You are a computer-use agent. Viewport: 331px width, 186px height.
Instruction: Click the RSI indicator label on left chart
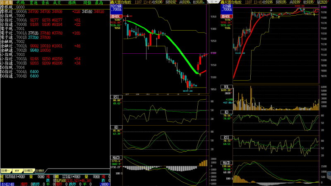click(x=116, y=97)
